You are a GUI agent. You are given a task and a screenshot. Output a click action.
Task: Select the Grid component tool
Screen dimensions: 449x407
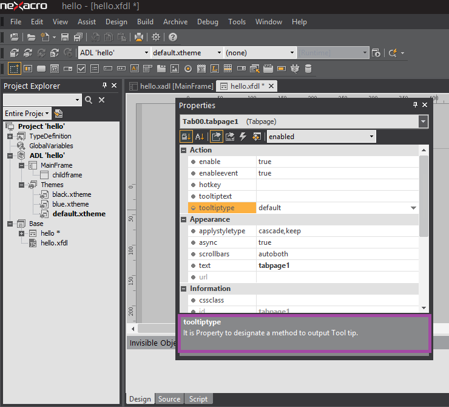pyautogui.click(x=228, y=69)
